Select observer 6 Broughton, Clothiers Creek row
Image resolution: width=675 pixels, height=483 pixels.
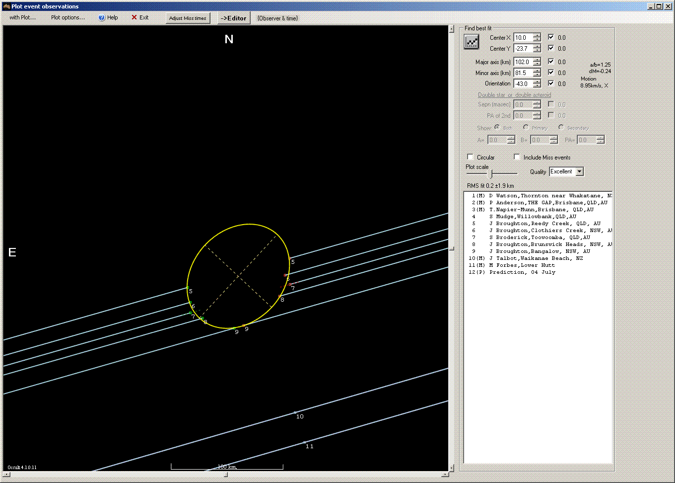538,231
